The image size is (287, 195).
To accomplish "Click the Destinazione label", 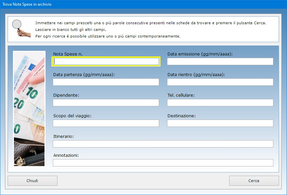I will point(182,116).
